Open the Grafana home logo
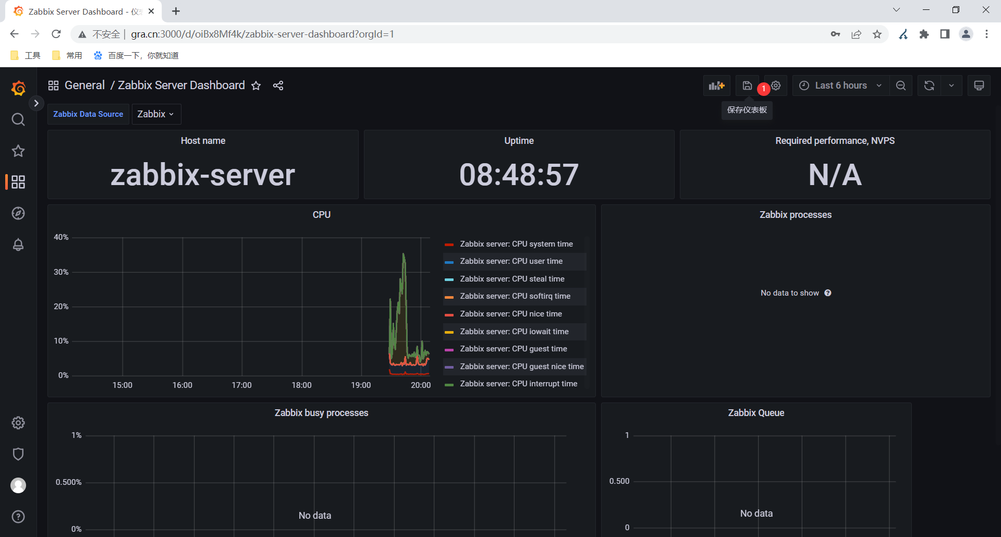The height and width of the screenshot is (537, 1001). click(18, 88)
